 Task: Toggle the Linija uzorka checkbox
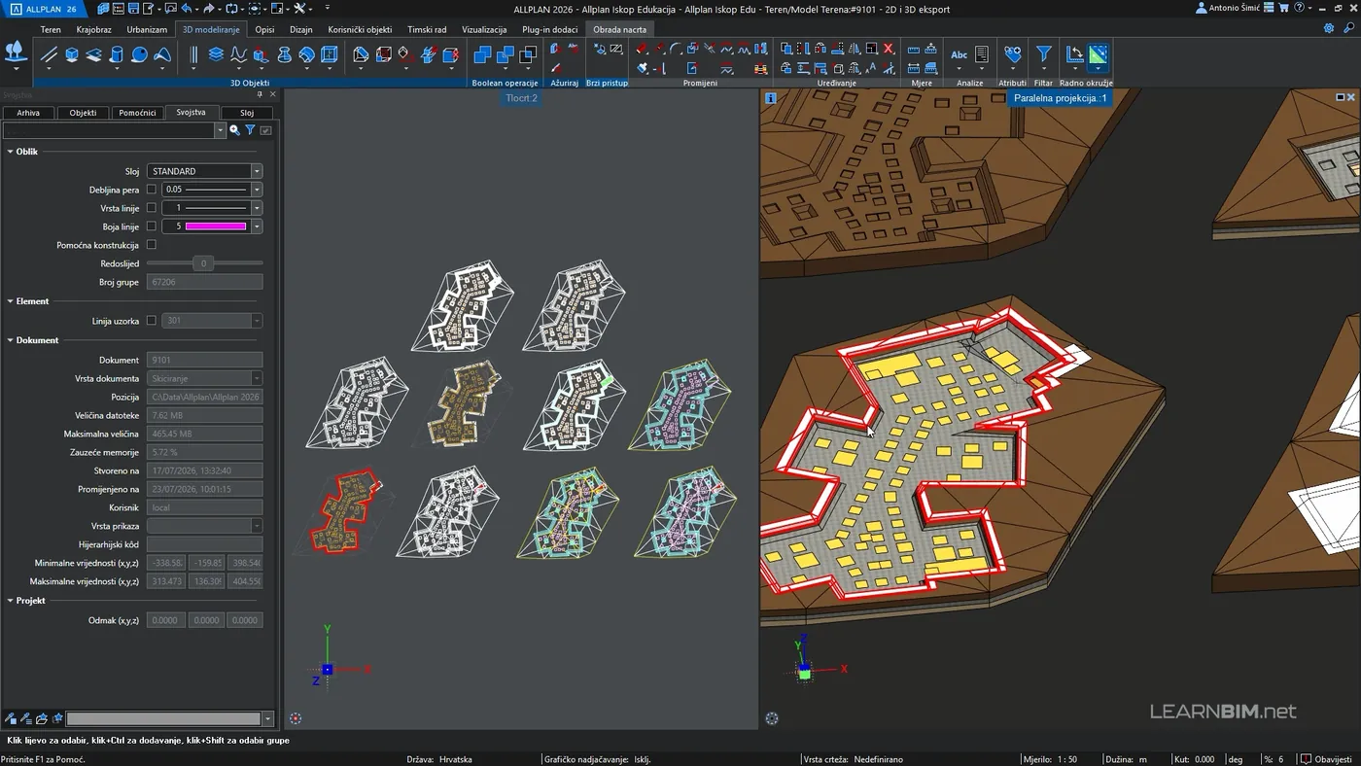[x=151, y=321]
